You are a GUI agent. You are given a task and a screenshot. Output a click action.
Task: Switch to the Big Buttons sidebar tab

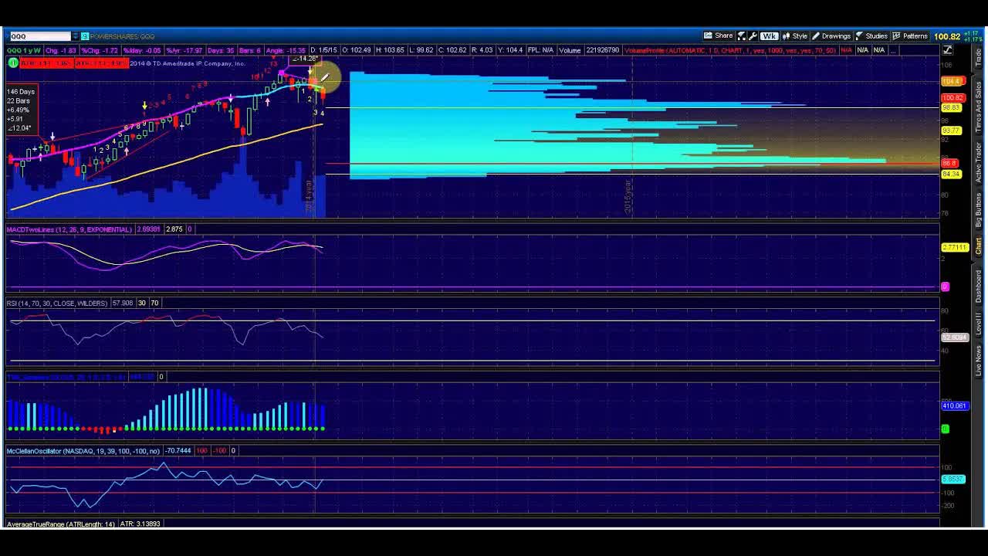tap(979, 211)
